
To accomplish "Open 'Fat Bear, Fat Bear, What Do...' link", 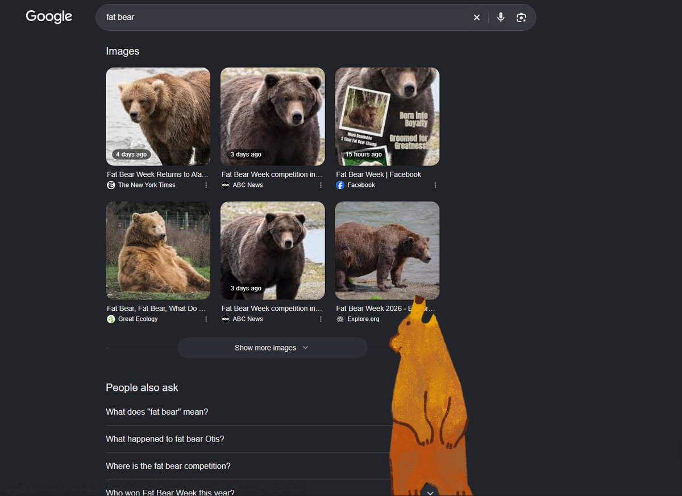I will coord(156,309).
